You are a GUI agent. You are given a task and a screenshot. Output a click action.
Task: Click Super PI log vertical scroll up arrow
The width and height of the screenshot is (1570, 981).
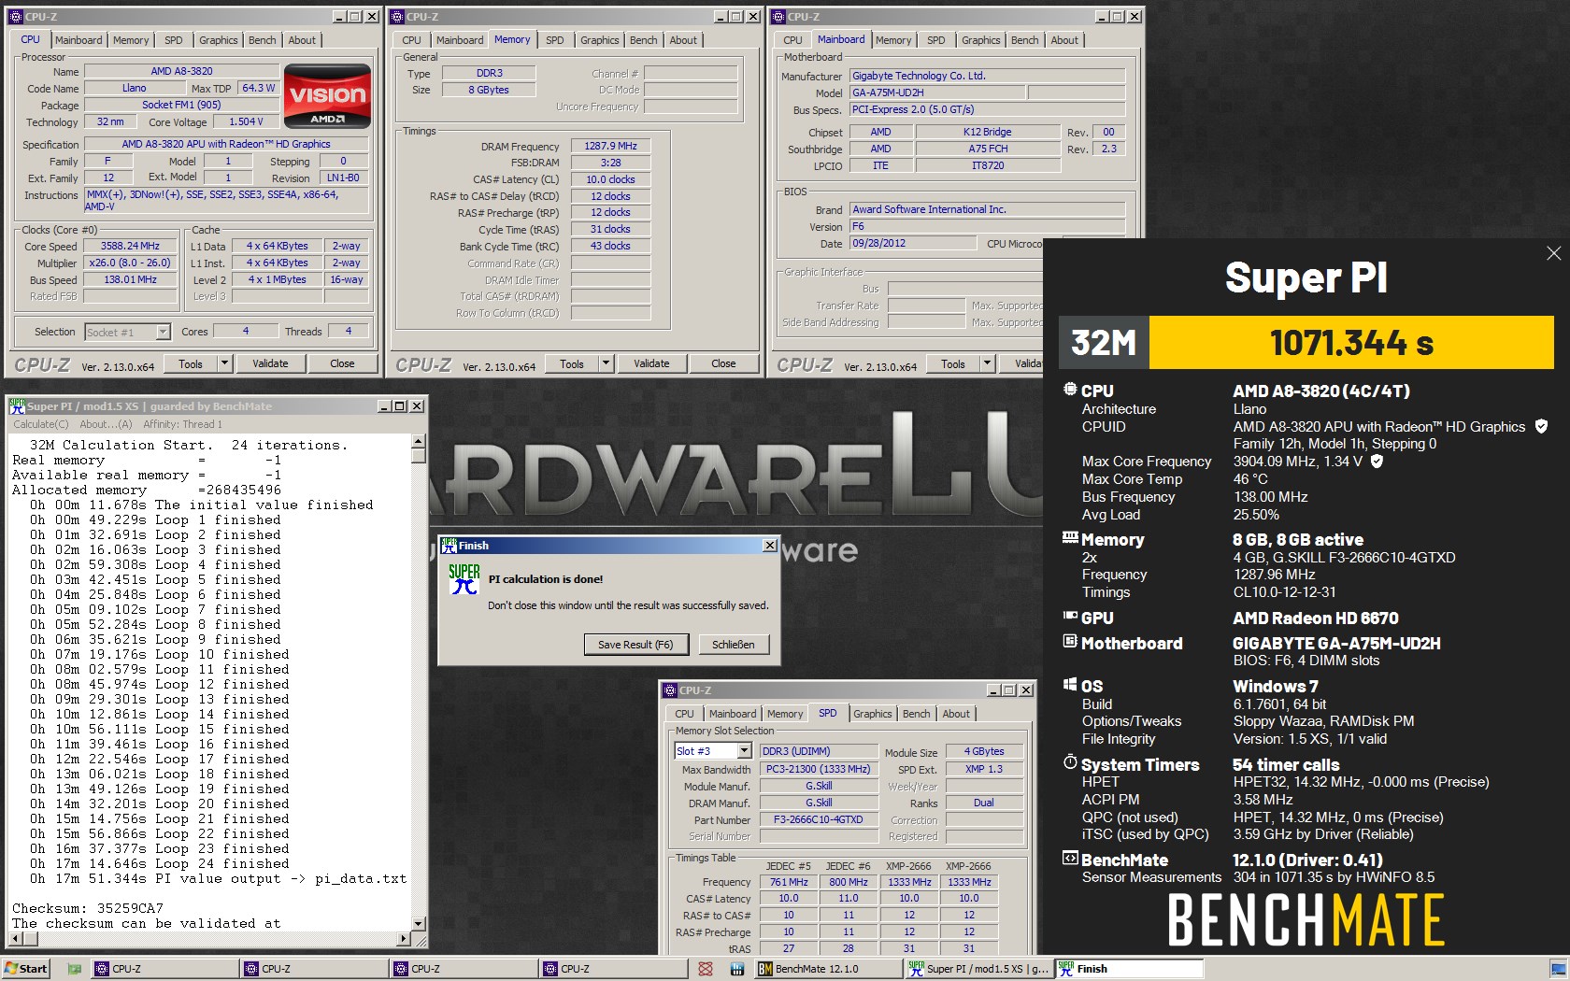(x=418, y=441)
